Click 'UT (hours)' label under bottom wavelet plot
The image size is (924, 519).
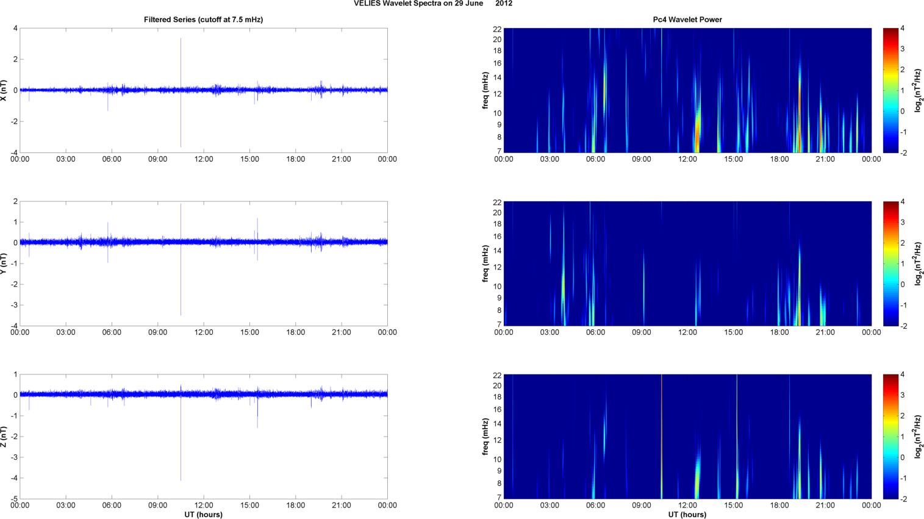pos(687,515)
